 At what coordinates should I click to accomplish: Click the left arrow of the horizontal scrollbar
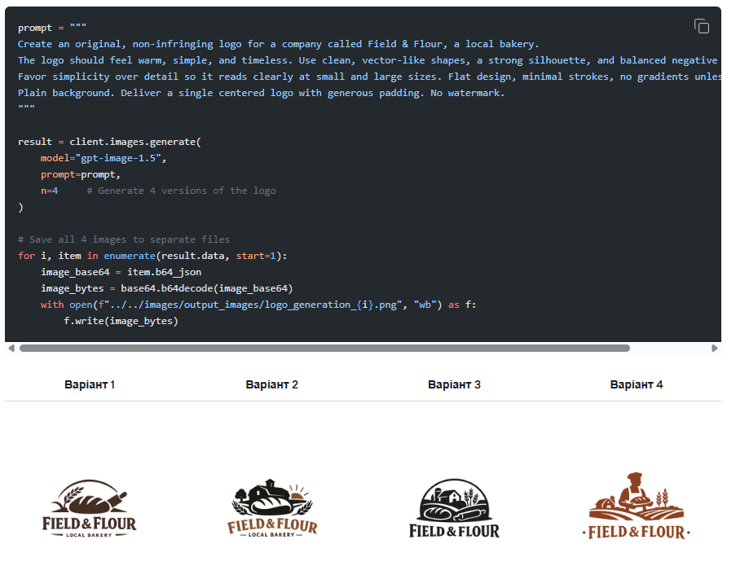11,348
